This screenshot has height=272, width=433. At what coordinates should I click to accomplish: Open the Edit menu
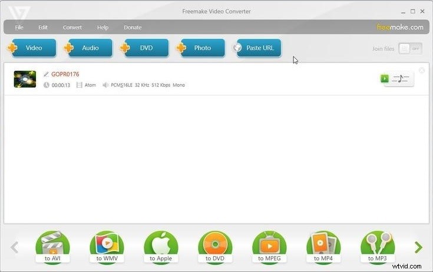pos(43,27)
